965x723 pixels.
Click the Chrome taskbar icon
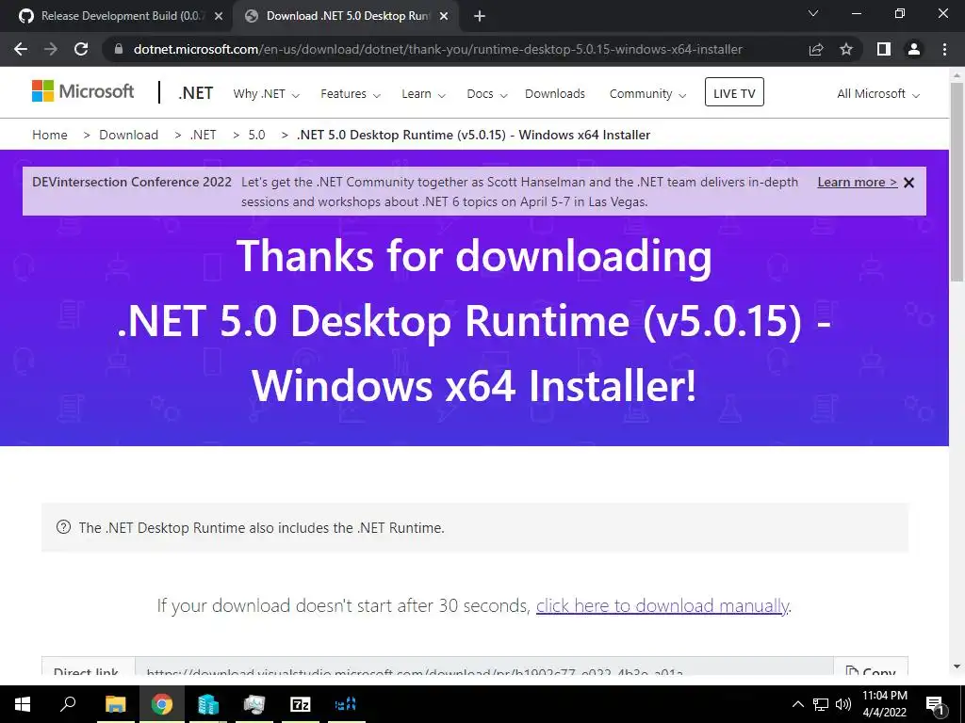point(162,704)
